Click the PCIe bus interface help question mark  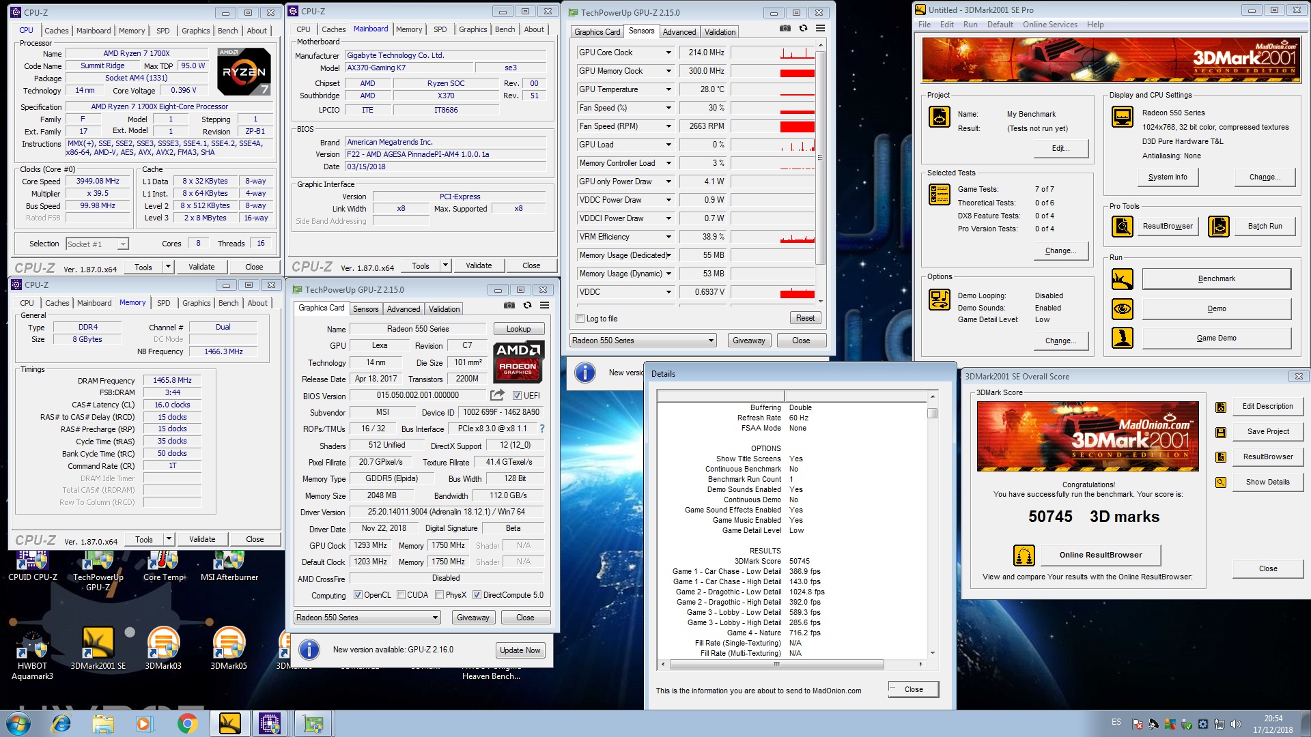pos(542,429)
